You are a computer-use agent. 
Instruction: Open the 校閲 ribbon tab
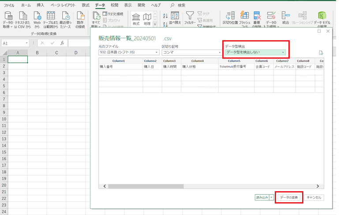[x=114, y=4]
